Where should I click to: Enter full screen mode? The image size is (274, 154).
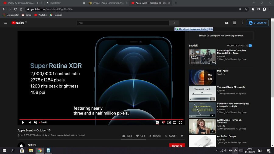point(180,122)
